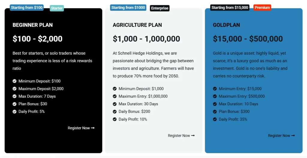Click check icon beside Daily Profit: 5%

pos(15,112)
